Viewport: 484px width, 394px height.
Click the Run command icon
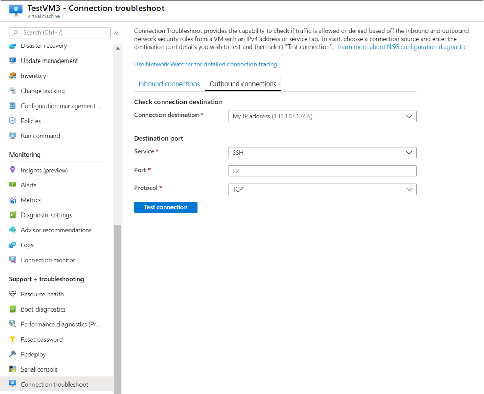[13, 136]
